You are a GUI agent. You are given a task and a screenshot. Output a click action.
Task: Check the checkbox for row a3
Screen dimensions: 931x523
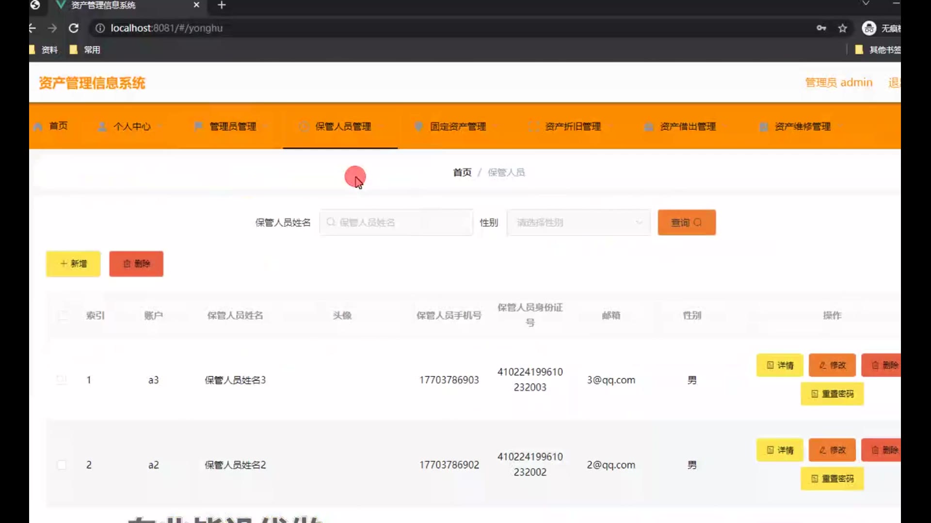62,380
